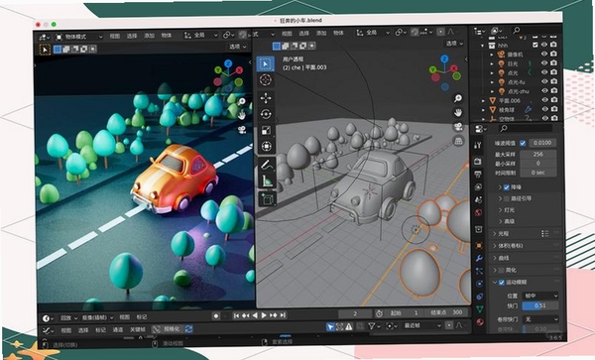This screenshot has height=360, width=595.
Task: Select the Rotate tool in viewport toolbar
Action: point(266,114)
